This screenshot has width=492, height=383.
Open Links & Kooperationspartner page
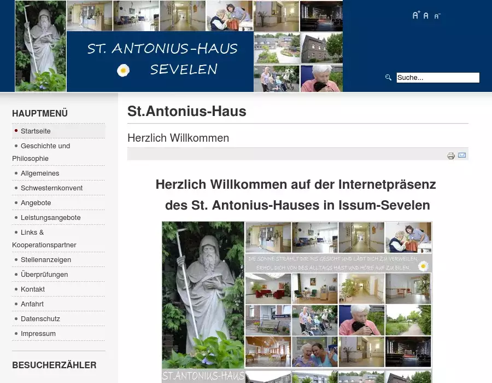pos(32,233)
